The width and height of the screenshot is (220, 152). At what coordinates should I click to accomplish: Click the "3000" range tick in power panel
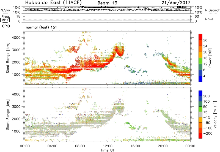point(16,50)
